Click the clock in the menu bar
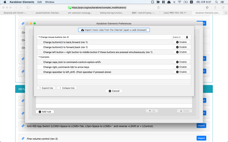The height and width of the screenshot is (142, 228). coord(204,2)
